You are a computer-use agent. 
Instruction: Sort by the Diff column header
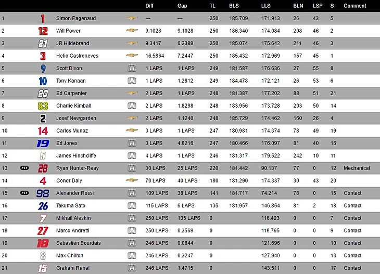(150, 6)
